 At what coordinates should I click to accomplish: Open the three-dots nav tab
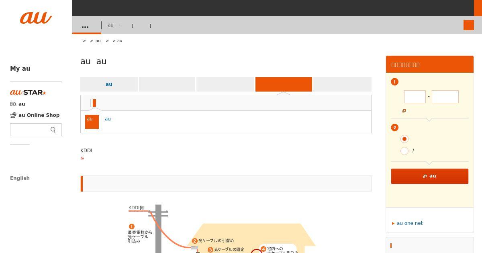click(85, 26)
